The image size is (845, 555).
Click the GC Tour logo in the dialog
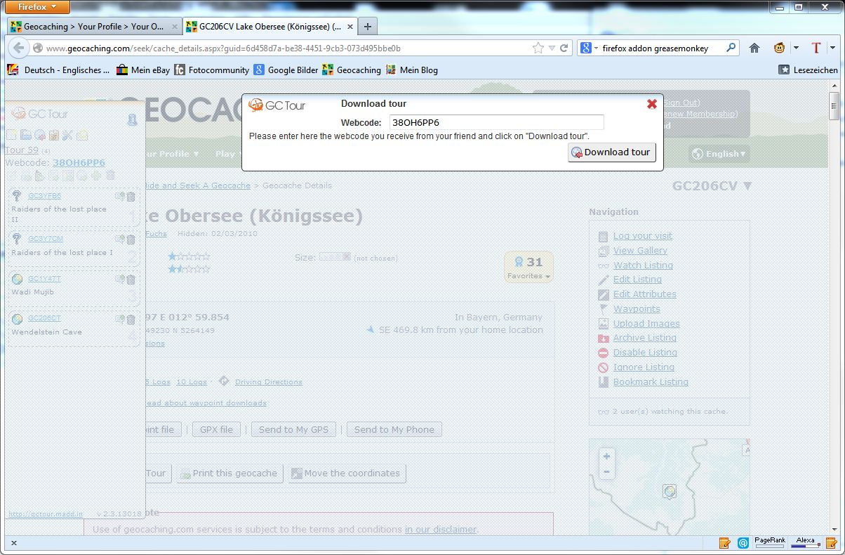(277, 105)
